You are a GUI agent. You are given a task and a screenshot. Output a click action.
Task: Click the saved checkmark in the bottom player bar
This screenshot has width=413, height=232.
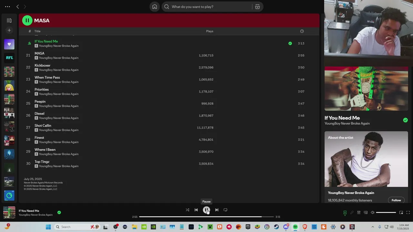click(x=59, y=213)
